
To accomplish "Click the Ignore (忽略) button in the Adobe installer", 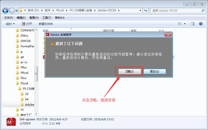I will (130, 72).
